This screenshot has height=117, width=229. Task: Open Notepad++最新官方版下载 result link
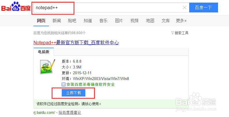point(76,42)
